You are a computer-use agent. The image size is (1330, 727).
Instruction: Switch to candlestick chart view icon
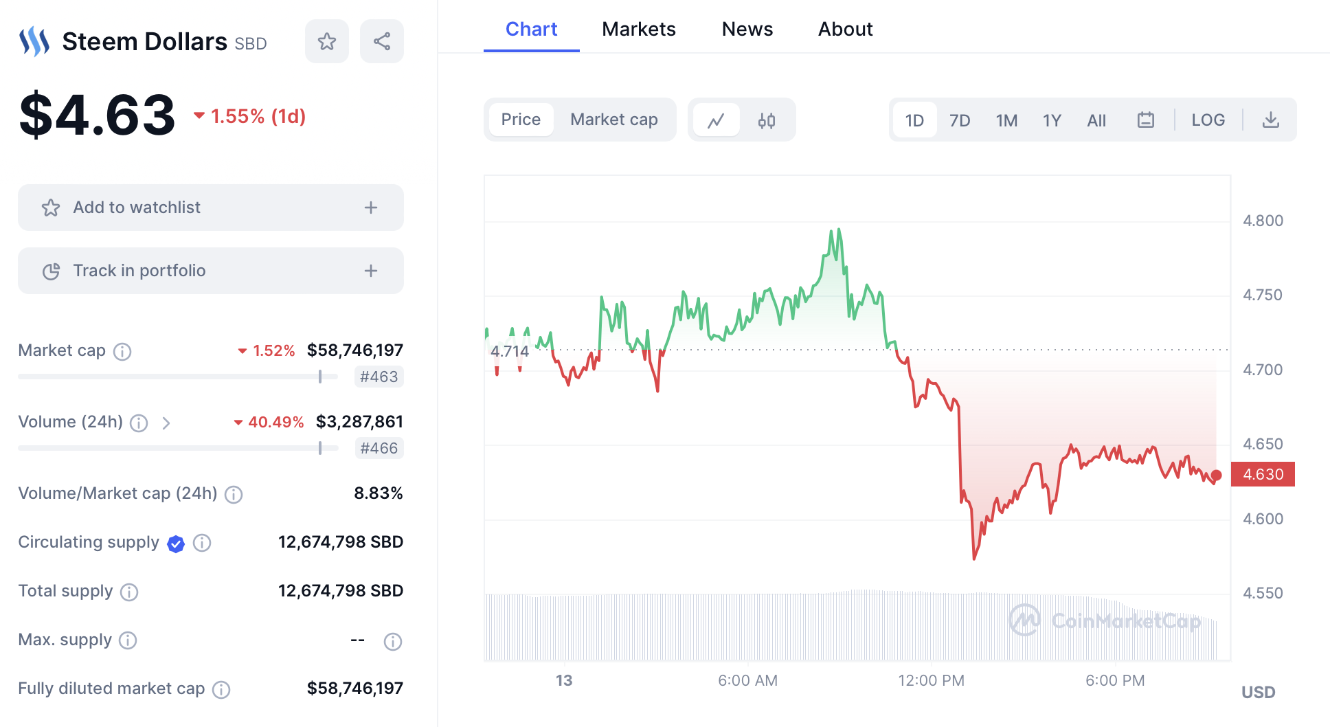point(767,120)
